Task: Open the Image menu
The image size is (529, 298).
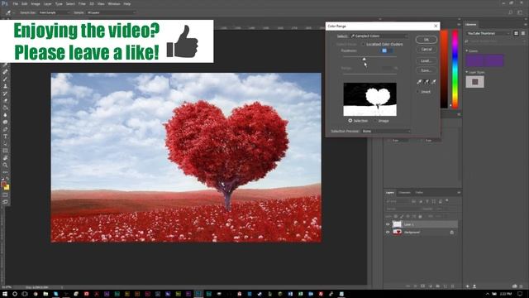Action: click(x=36, y=3)
